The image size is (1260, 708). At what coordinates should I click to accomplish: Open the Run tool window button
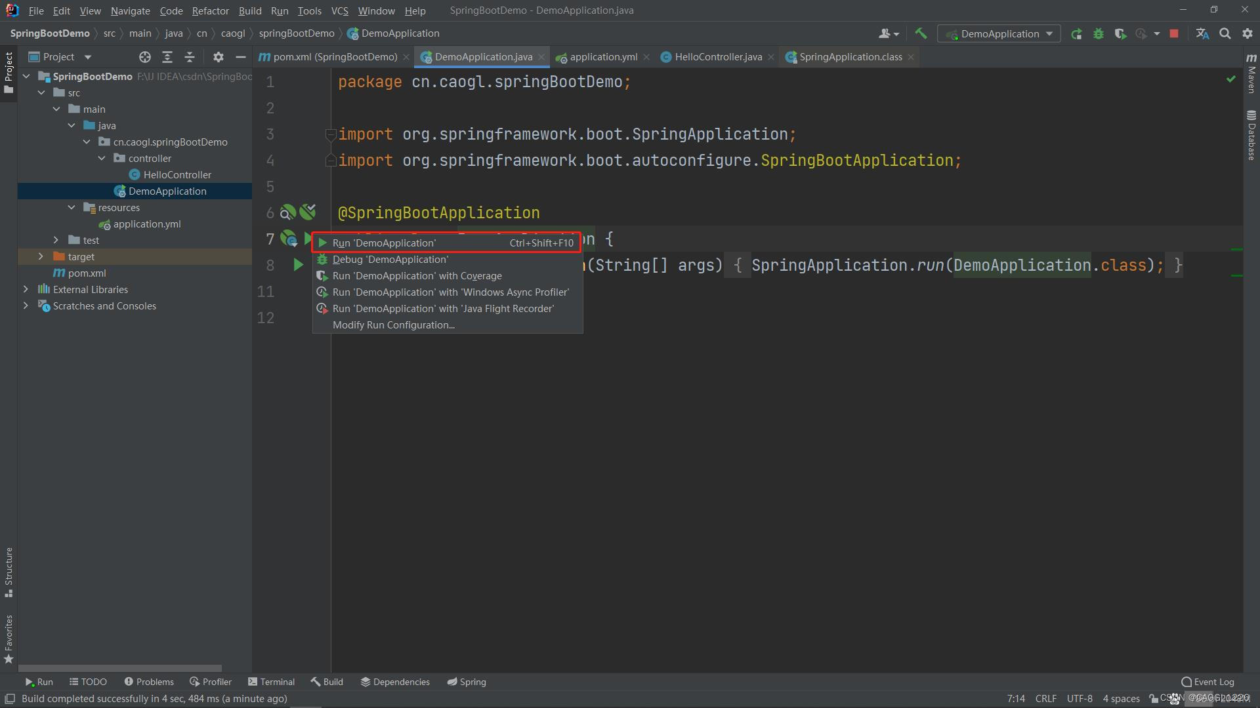click(x=39, y=682)
